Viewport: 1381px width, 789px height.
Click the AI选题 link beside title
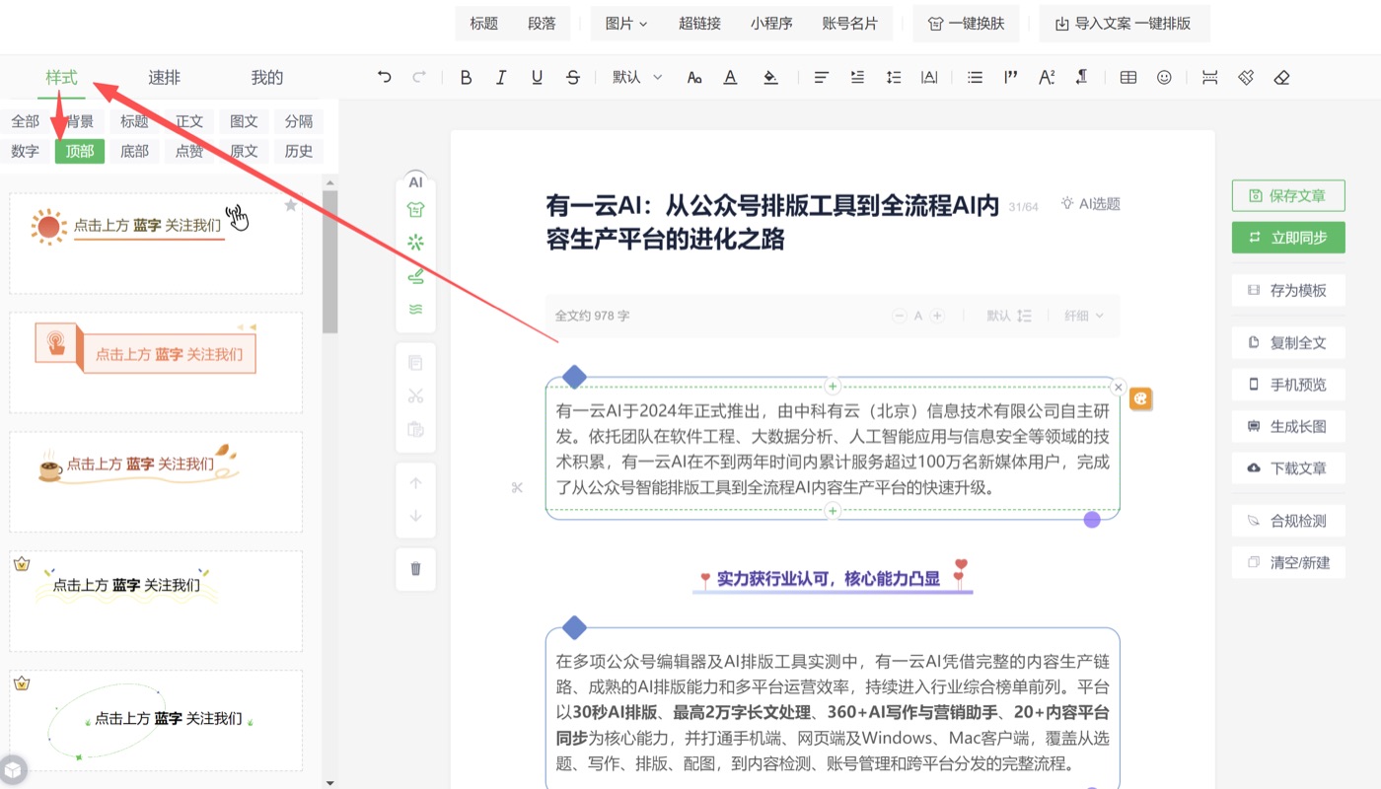1090,204
